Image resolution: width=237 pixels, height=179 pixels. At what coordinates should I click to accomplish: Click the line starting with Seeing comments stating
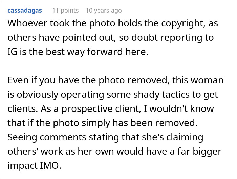(x=105, y=137)
